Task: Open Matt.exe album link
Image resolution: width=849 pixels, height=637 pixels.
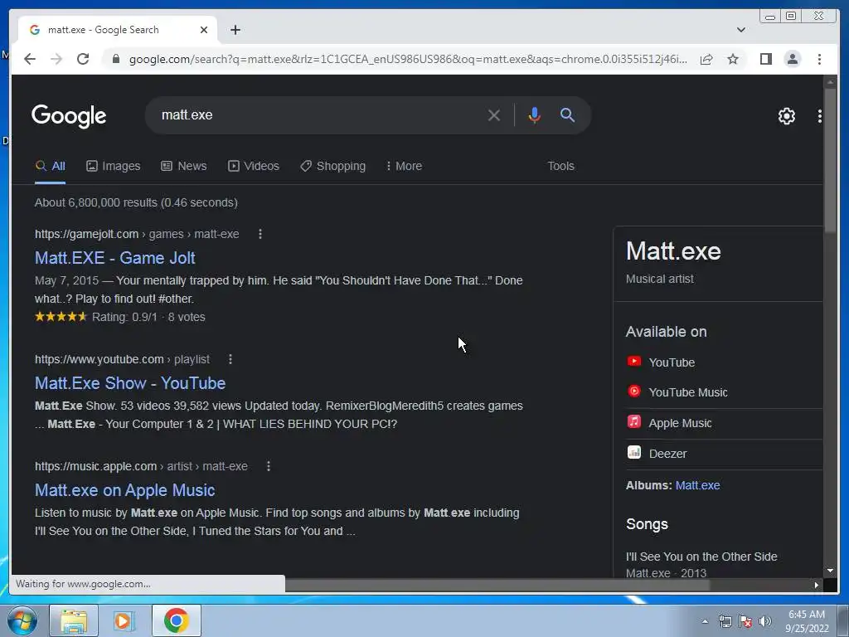Action: [697, 485]
